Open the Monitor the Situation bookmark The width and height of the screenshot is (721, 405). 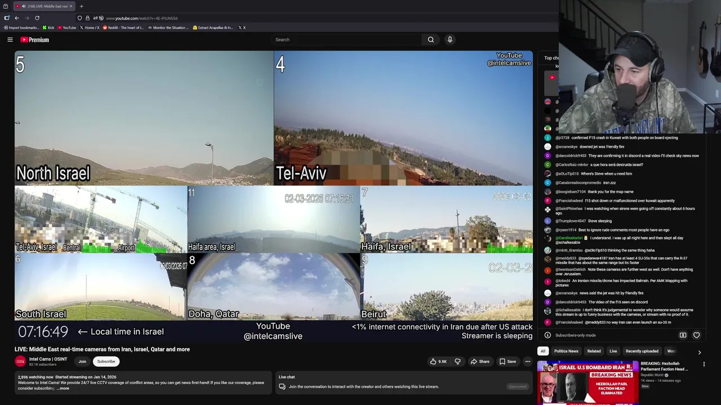tap(168, 28)
